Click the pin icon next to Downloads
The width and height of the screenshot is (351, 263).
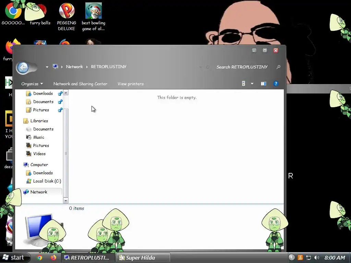point(60,93)
